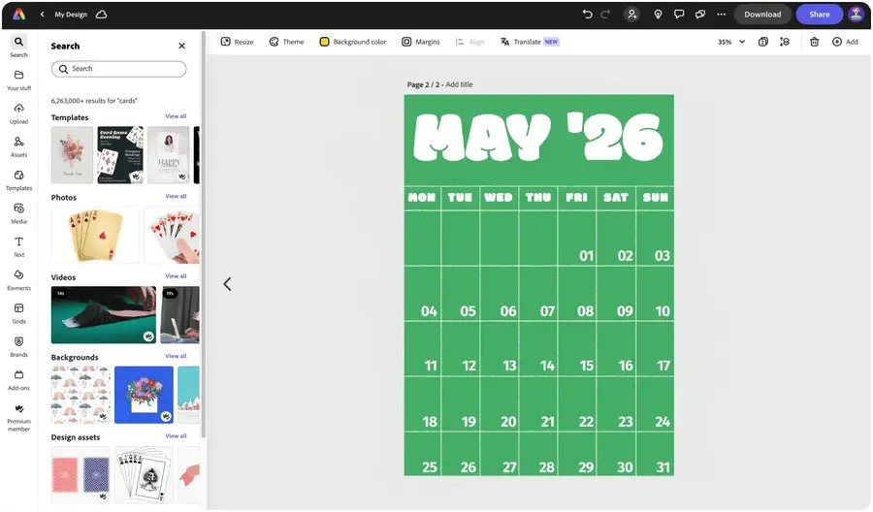This screenshot has height=512, width=873.
Task: Check the cloud sync status icon
Action: 101,15
